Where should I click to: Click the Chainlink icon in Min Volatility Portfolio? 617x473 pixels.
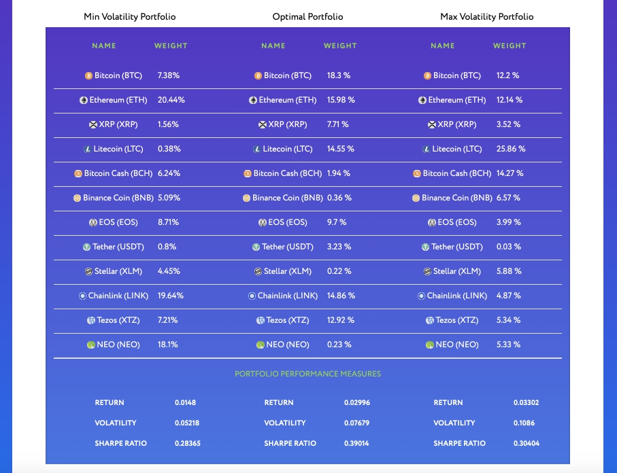click(x=82, y=296)
